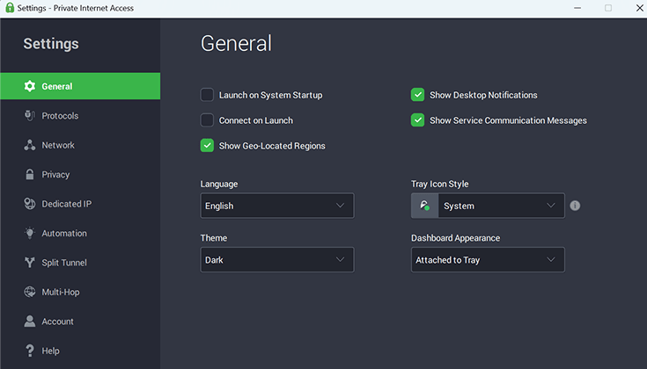Click the Show Geo-Located Regions label

click(272, 146)
